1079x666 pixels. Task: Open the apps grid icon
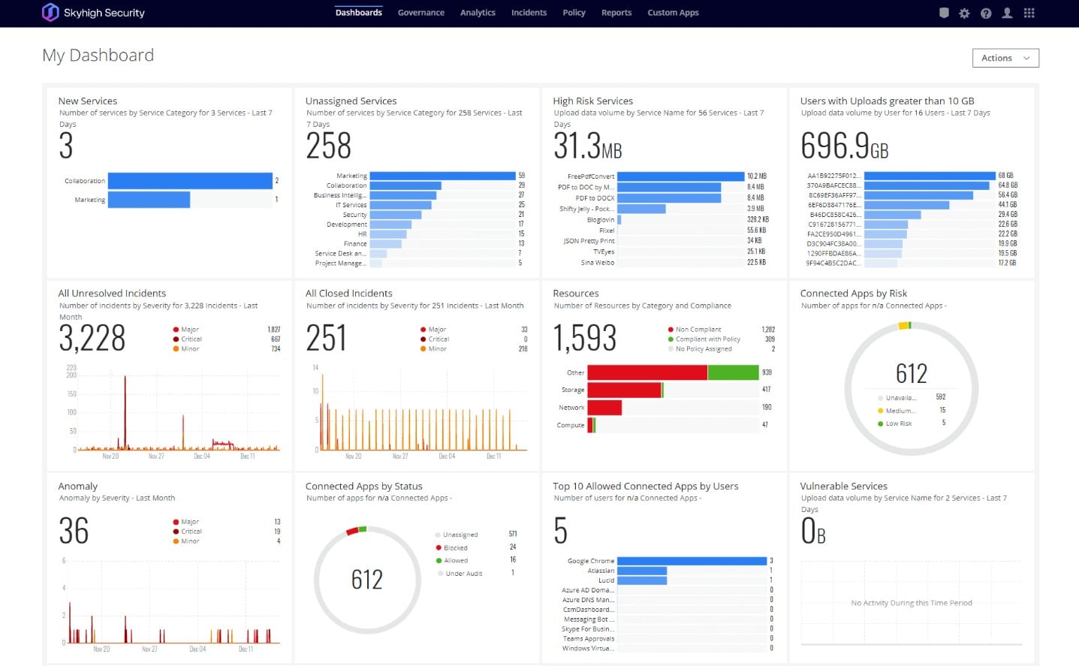pyautogui.click(x=1029, y=13)
